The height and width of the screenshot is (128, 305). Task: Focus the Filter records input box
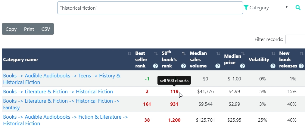pos(295,39)
